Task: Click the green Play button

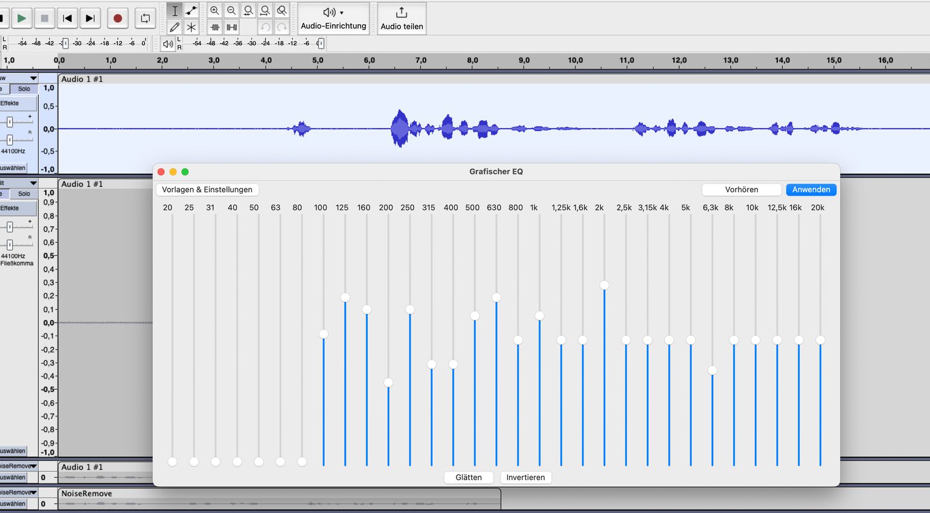Action: [22, 18]
